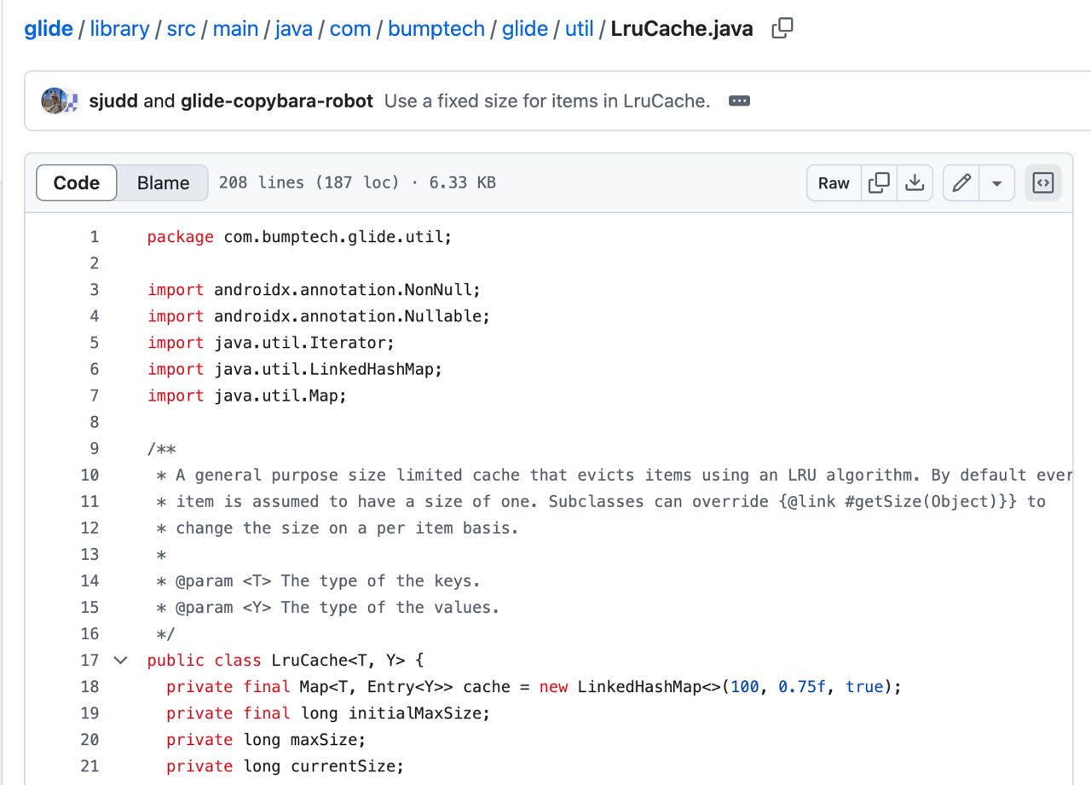Open the src folder breadcrumb
The image size is (1091, 785).
tap(181, 29)
